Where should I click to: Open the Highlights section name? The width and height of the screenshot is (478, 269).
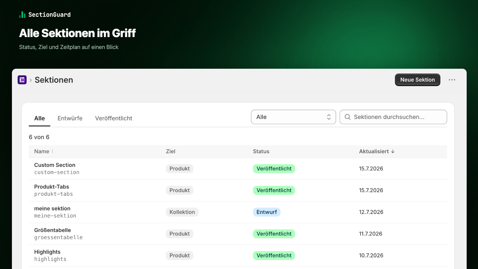[47, 252]
